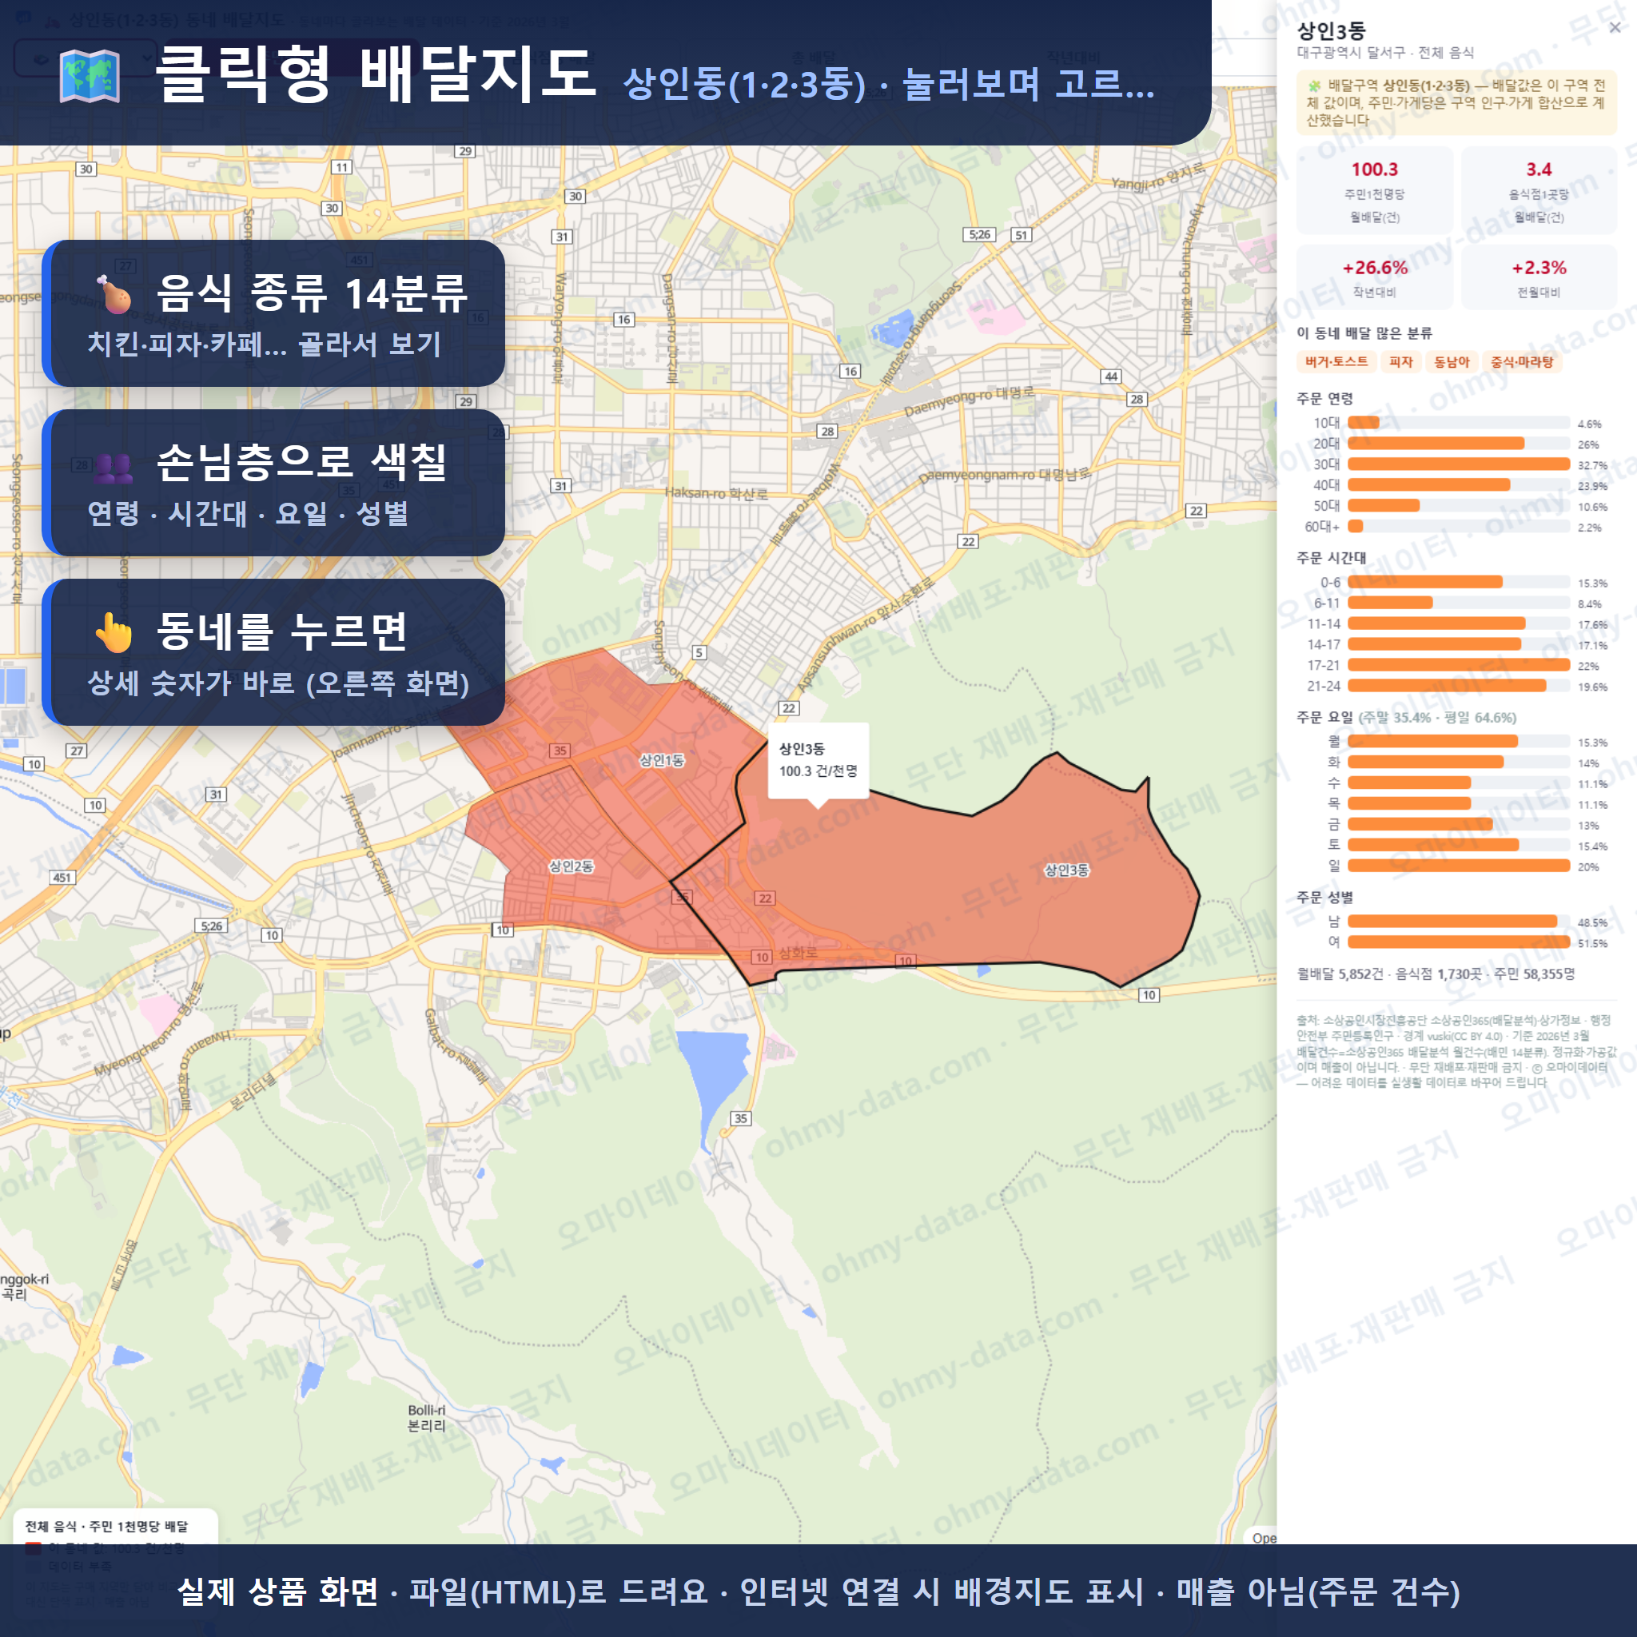Close the 상인3동 detail panel
The height and width of the screenshot is (1637, 1637).
1615,28
